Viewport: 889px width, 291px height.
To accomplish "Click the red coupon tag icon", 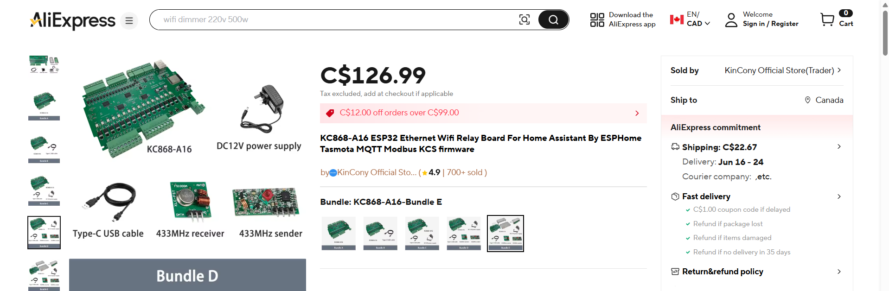I will pos(330,113).
